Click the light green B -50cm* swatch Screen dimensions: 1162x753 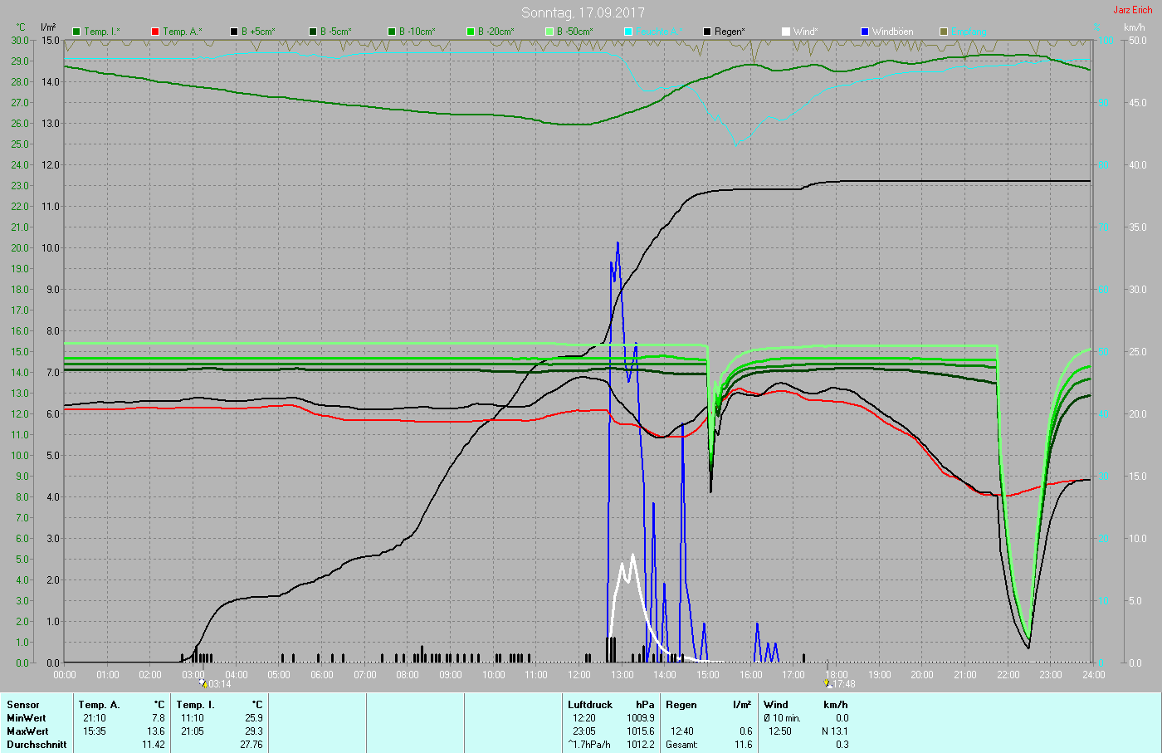pos(549,32)
